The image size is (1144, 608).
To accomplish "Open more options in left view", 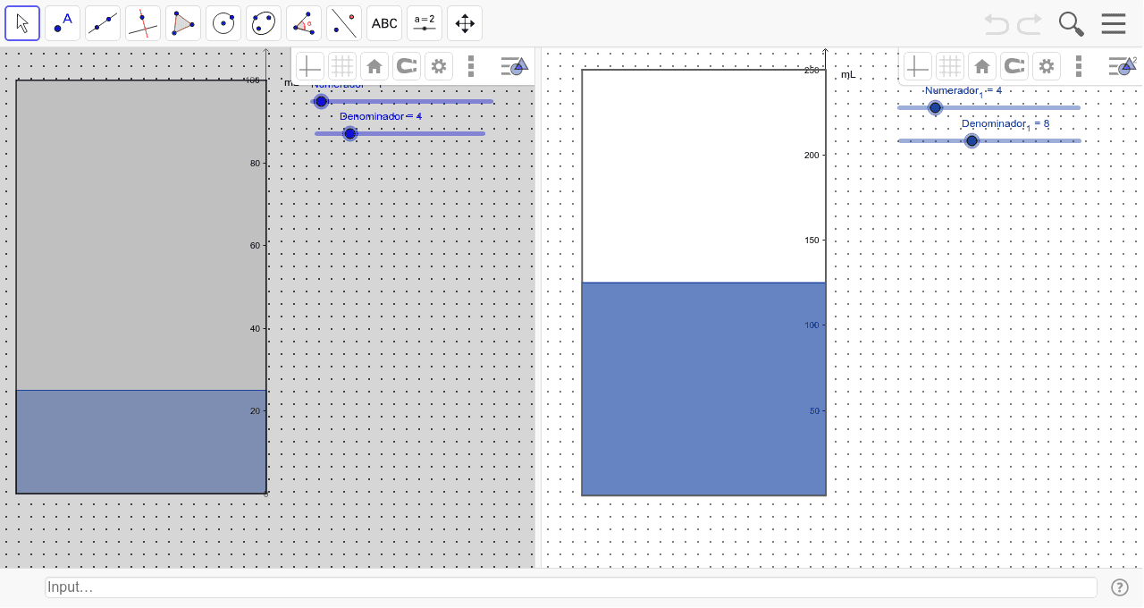I will 471,66.
